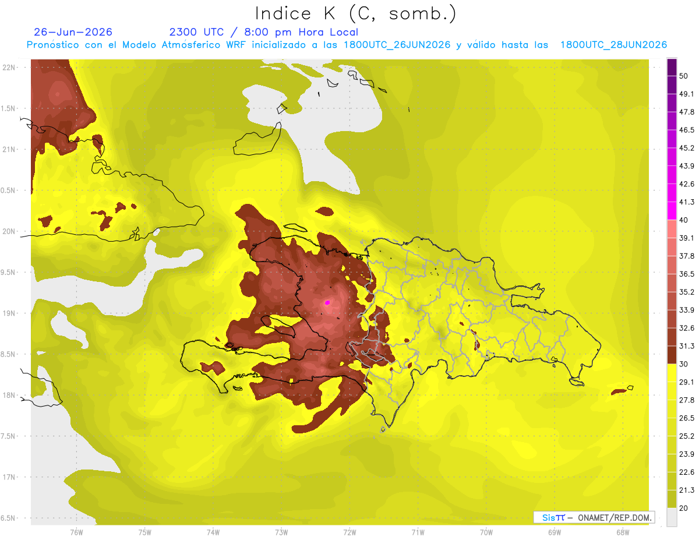
Task: Click the bright yellow swatch between 29.1 and 30
Action: [x=672, y=373]
